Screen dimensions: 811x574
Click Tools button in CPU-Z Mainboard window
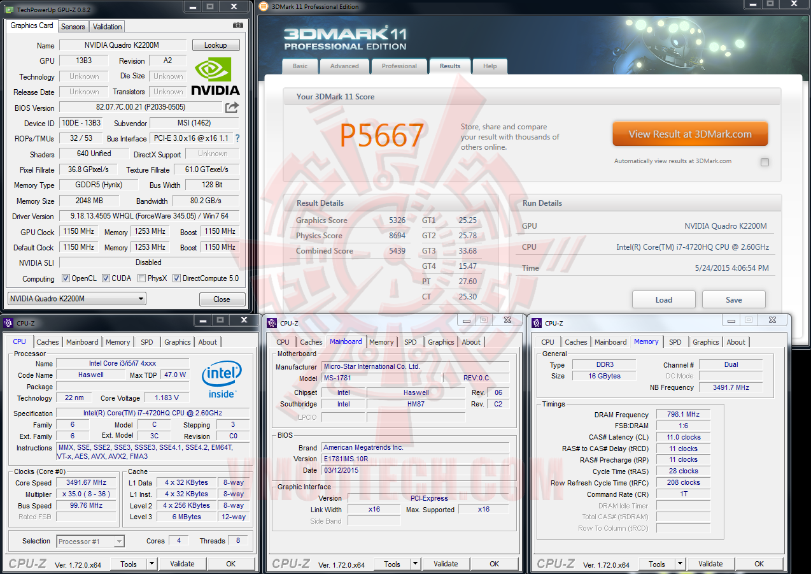tap(392, 564)
